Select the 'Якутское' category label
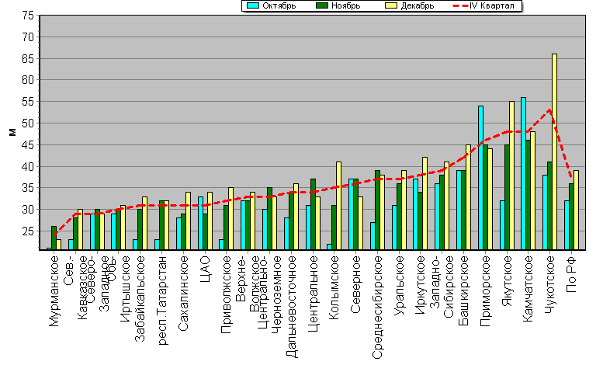This screenshot has height=372, width=603. 508,281
